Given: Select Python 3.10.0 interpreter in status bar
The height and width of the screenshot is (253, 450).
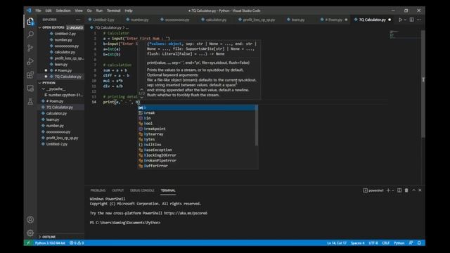Looking at the screenshot, I should tap(50, 243).
